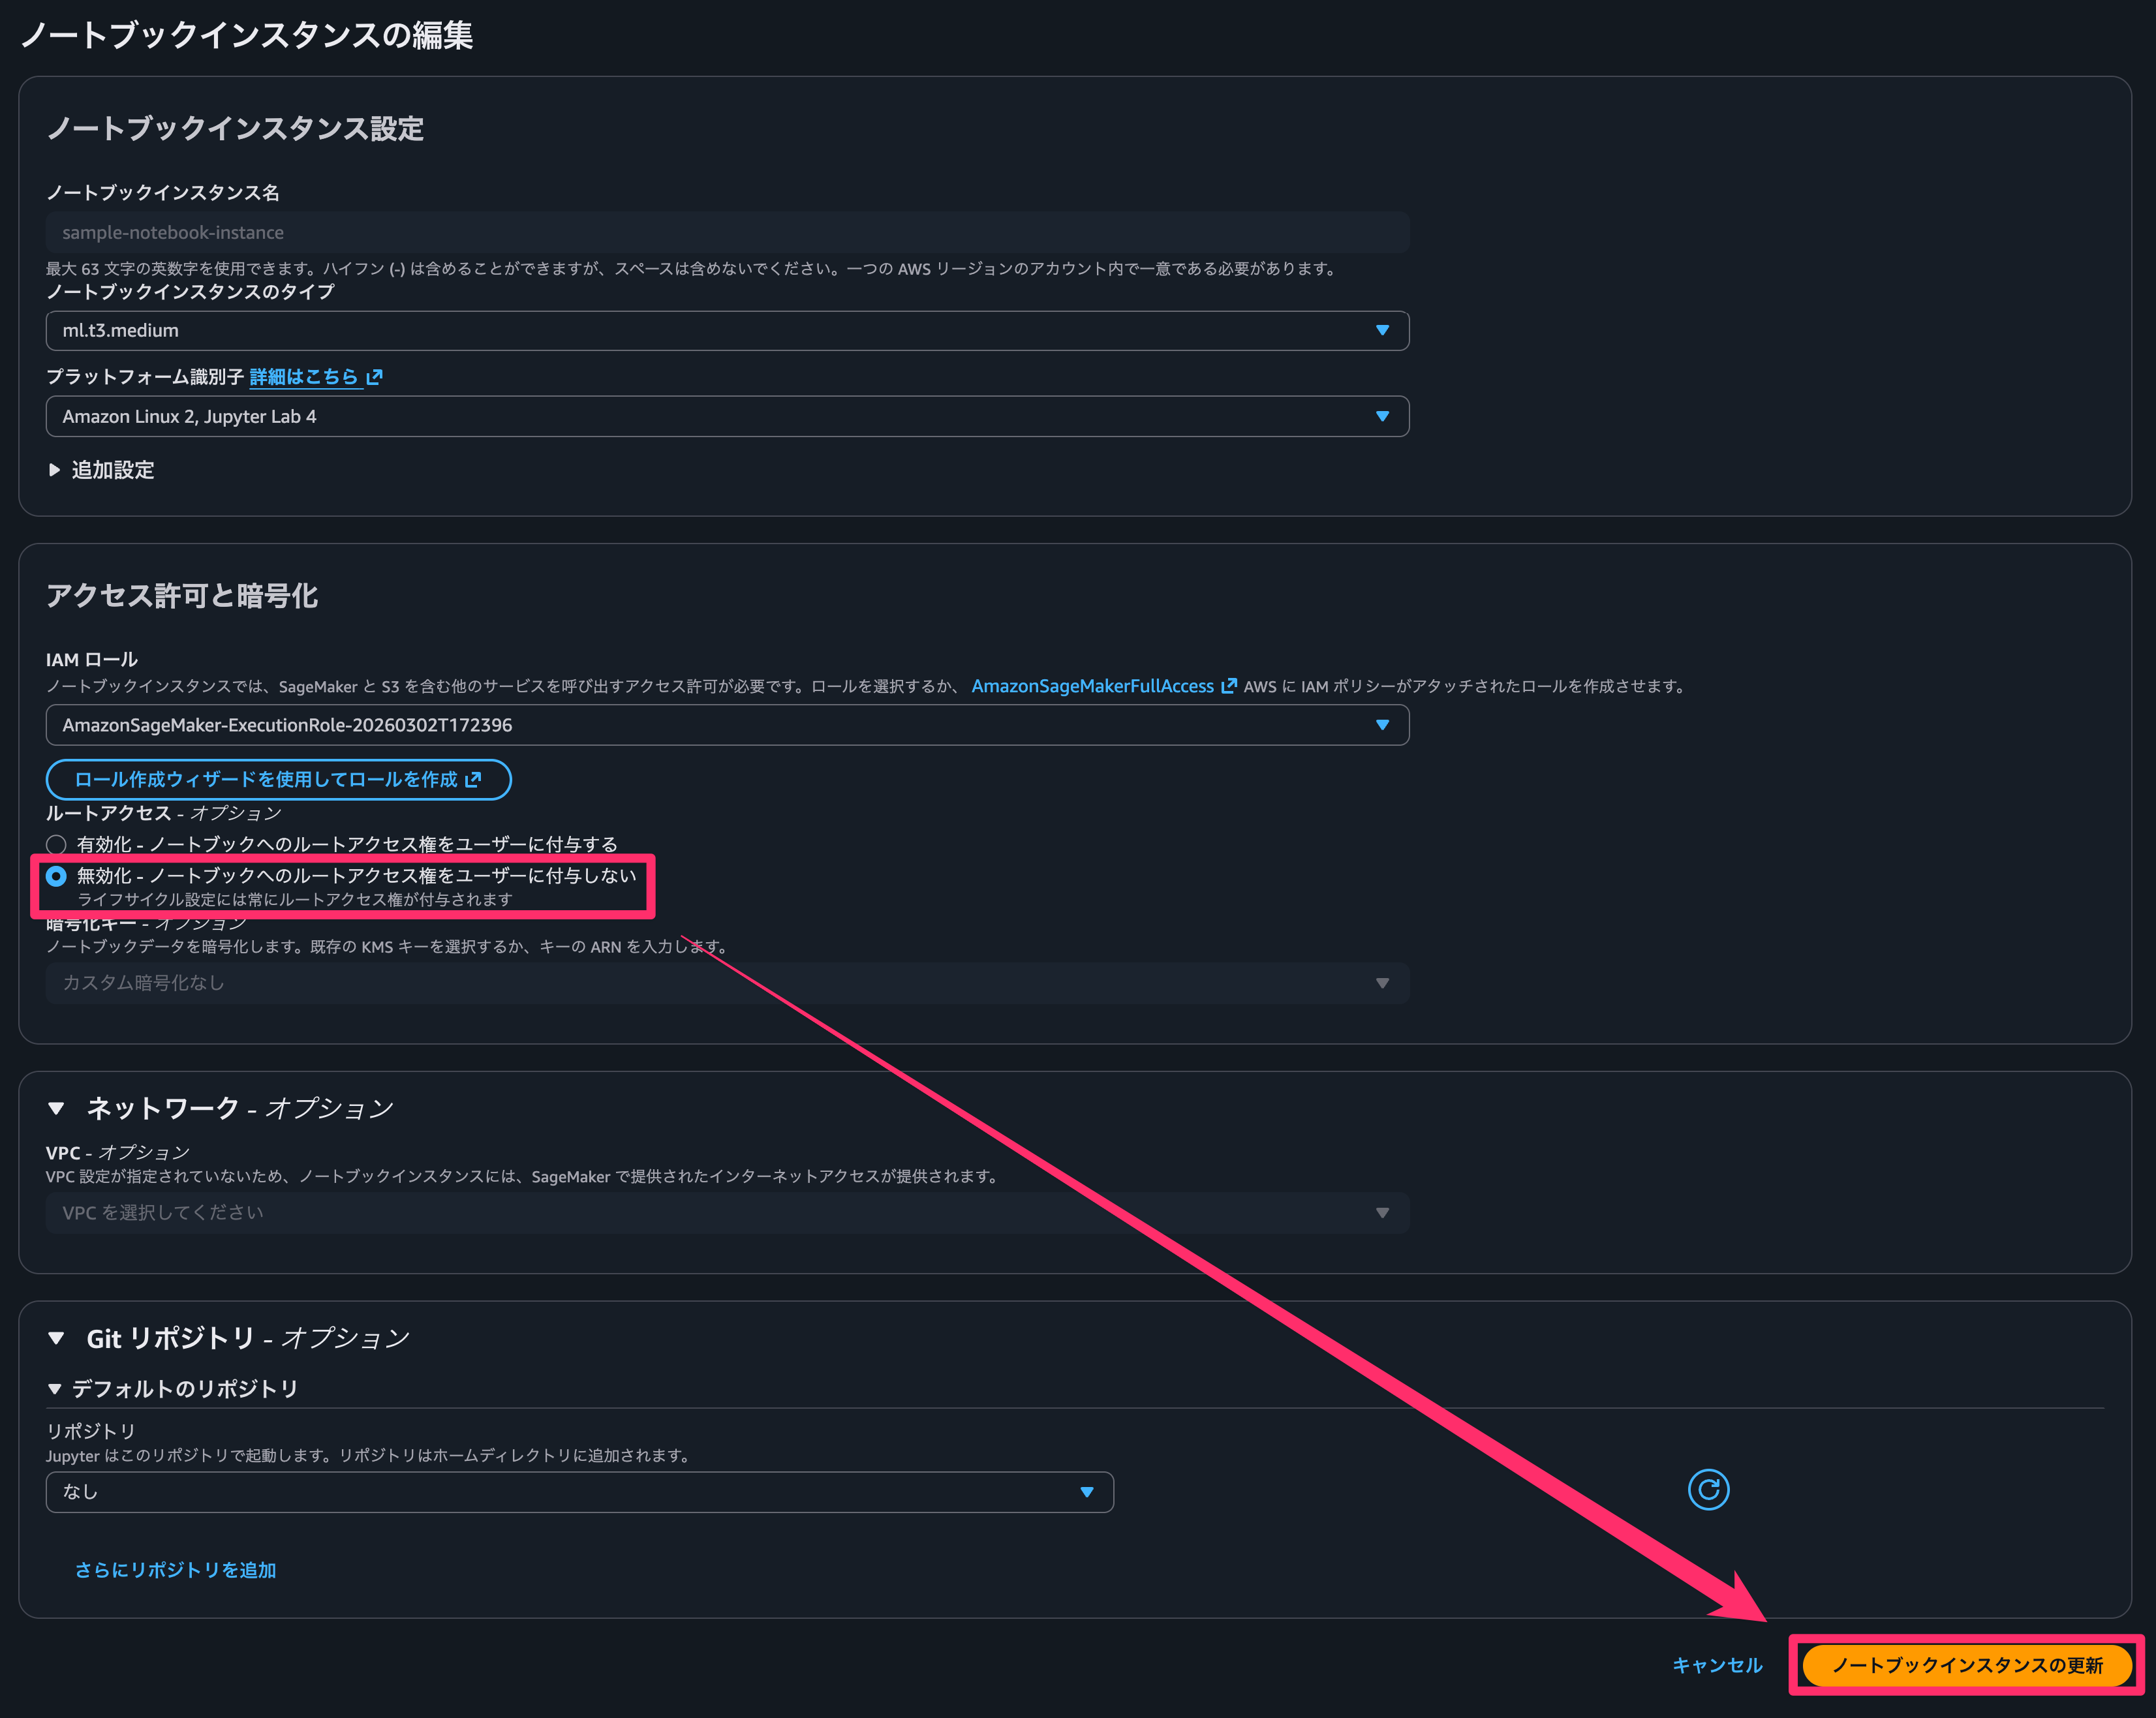This screenshot has width=2156, height=1718.
Task: Select 無効化 root access radio button
Action: [57, 876]
